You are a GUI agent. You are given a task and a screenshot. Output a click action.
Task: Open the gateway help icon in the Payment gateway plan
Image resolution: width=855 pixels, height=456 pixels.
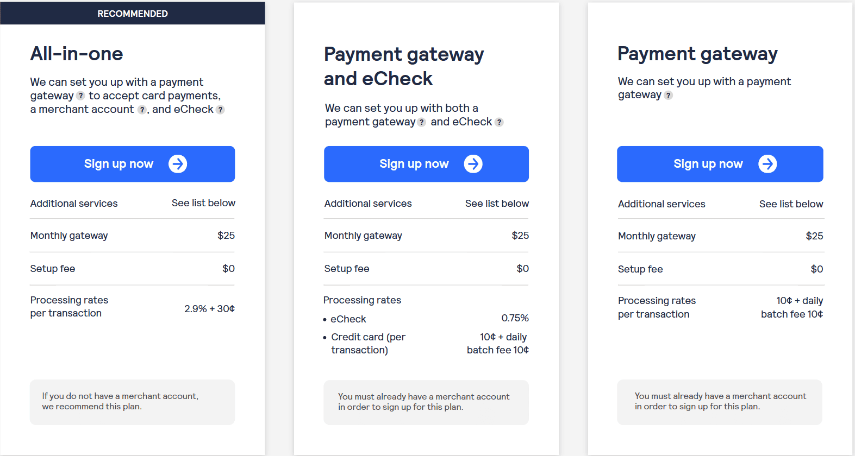click(x=669, y=96)
